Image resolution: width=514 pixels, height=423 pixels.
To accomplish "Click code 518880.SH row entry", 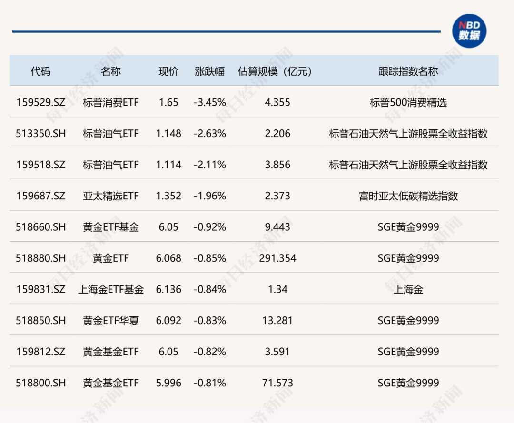I will [x=40, y=258].
